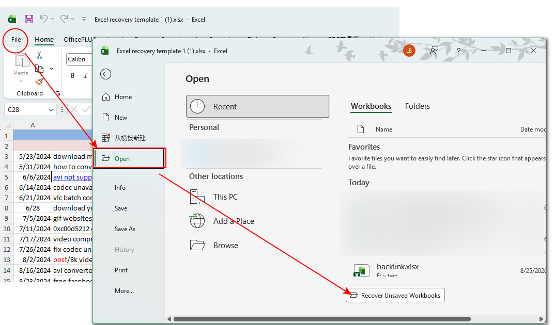Viewport: 555px width, 325px height.
Task: Click the Cut scissors icon
Action: point(39,56)
